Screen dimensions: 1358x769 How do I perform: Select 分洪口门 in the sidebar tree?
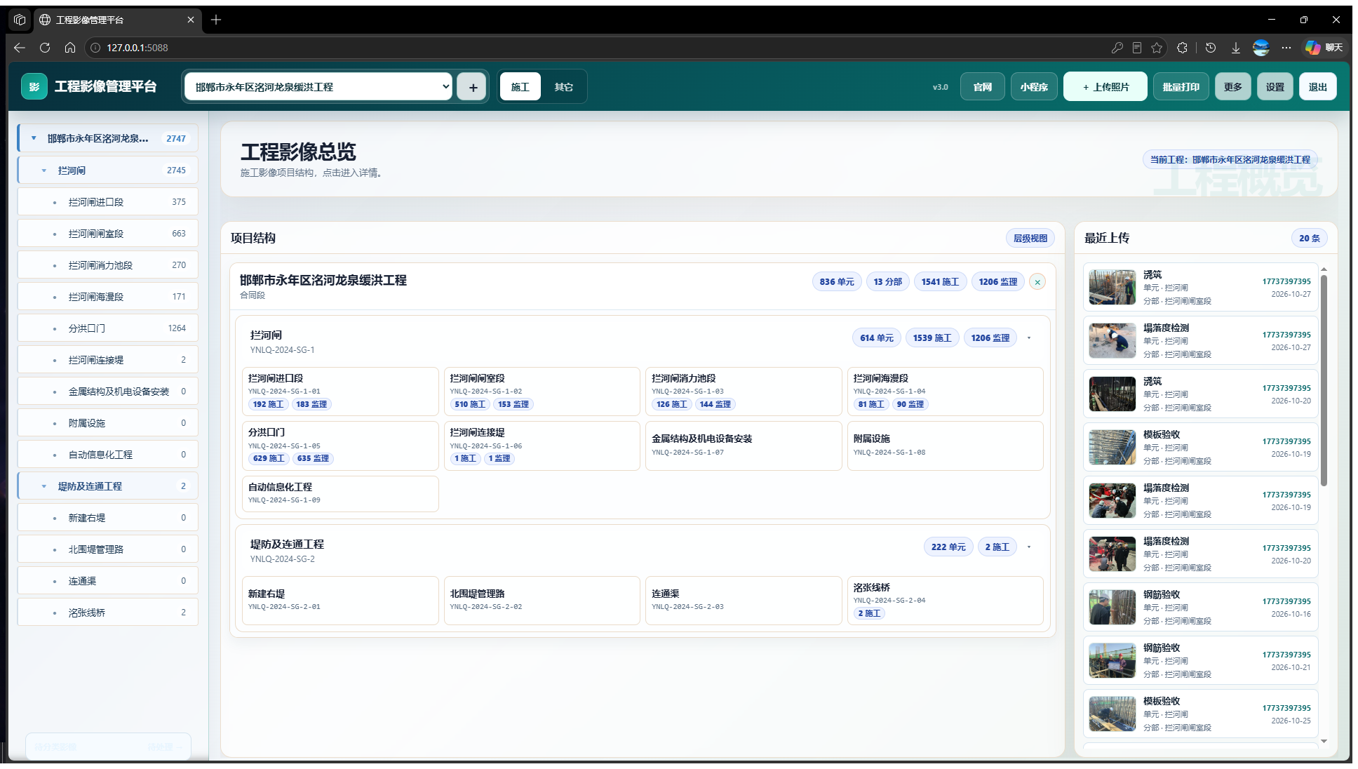[108, 328]
